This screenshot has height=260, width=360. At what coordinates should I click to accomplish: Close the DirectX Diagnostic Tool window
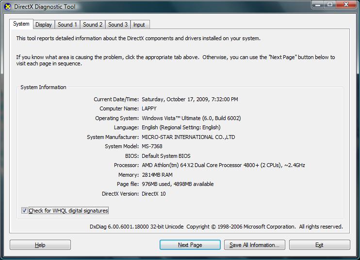(346, 4)
